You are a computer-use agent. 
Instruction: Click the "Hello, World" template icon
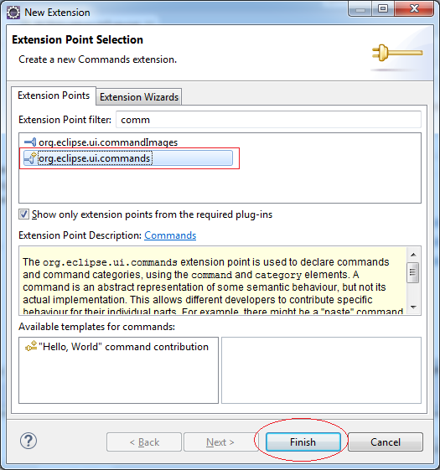pyautogui.click(x=31, y=346)
